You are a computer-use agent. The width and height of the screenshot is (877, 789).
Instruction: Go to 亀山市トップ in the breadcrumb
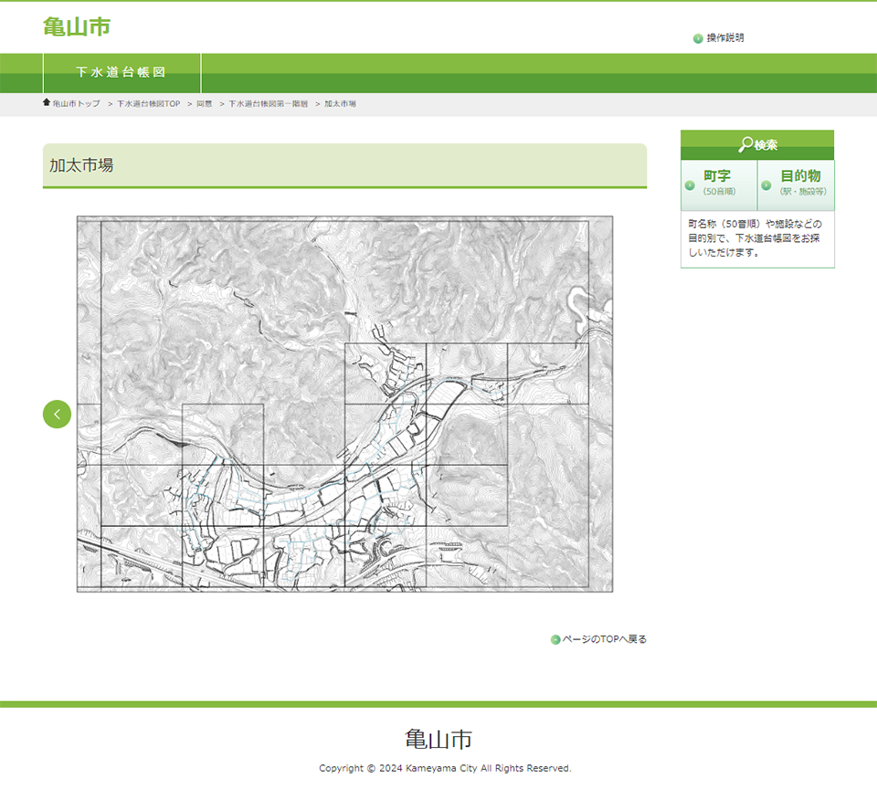(x=76, y=104)
